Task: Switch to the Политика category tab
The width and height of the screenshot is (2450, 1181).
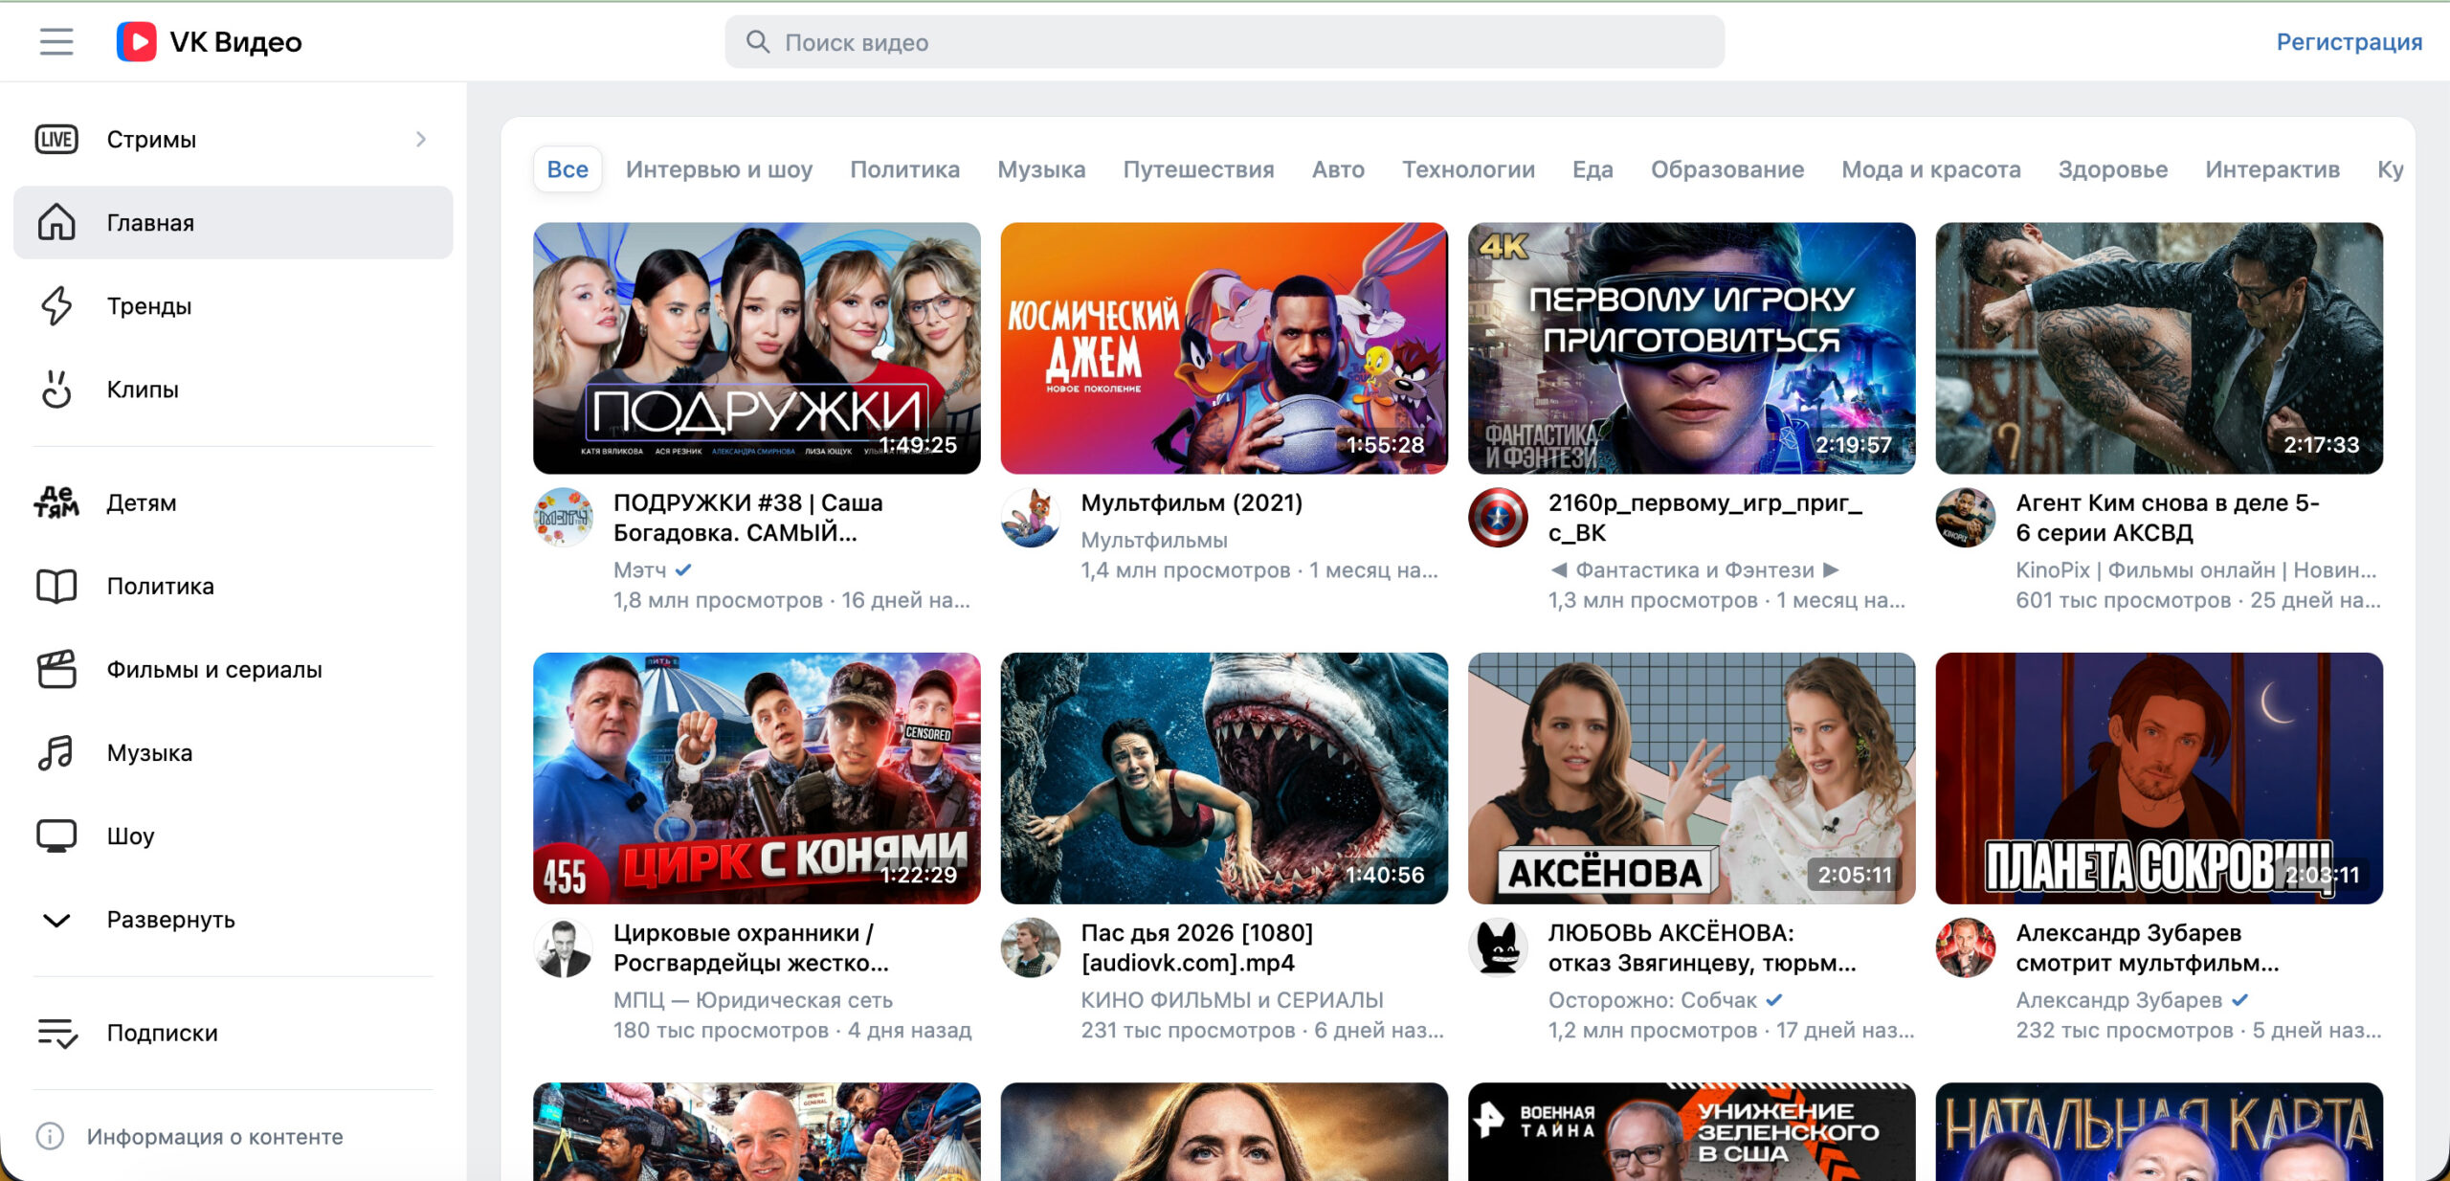Action: point(905,169)
